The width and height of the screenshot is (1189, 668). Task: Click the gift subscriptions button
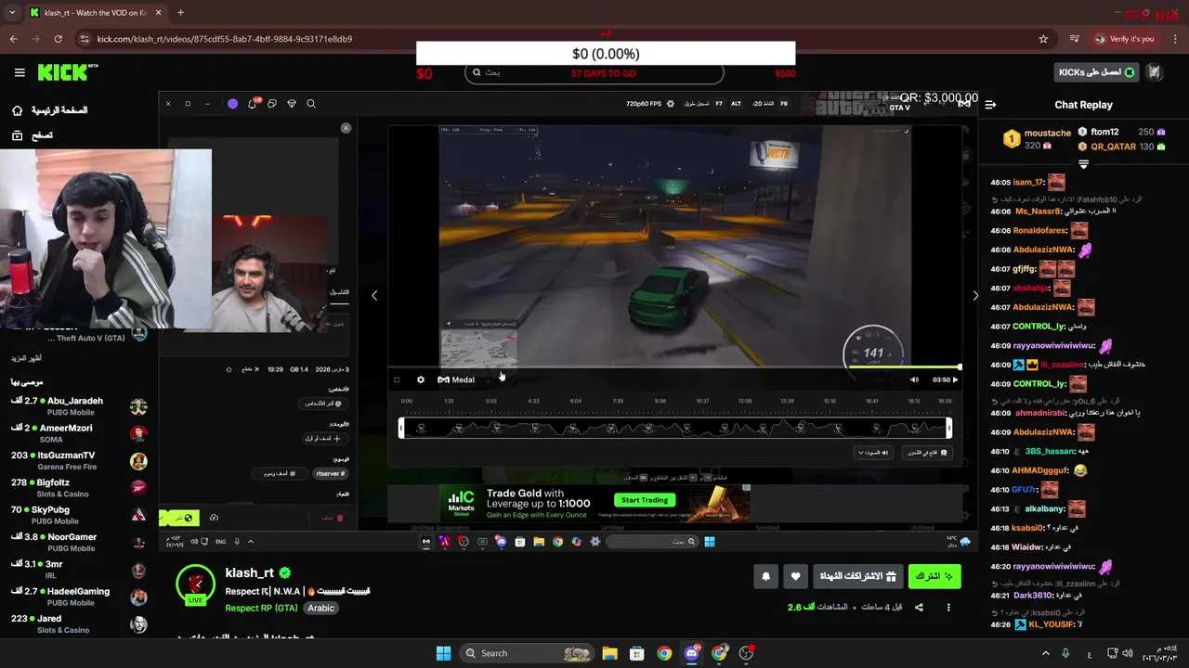[856, 576]
